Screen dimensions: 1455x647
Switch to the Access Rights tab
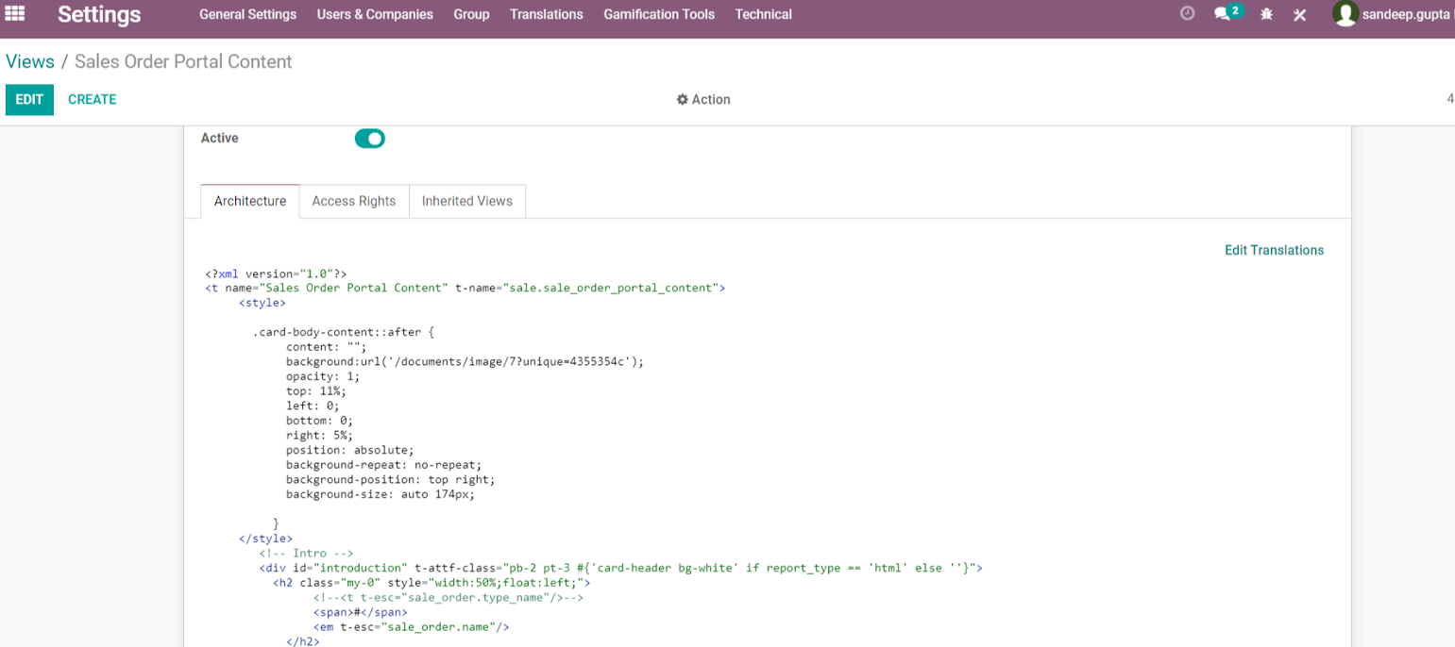(354, 201)
